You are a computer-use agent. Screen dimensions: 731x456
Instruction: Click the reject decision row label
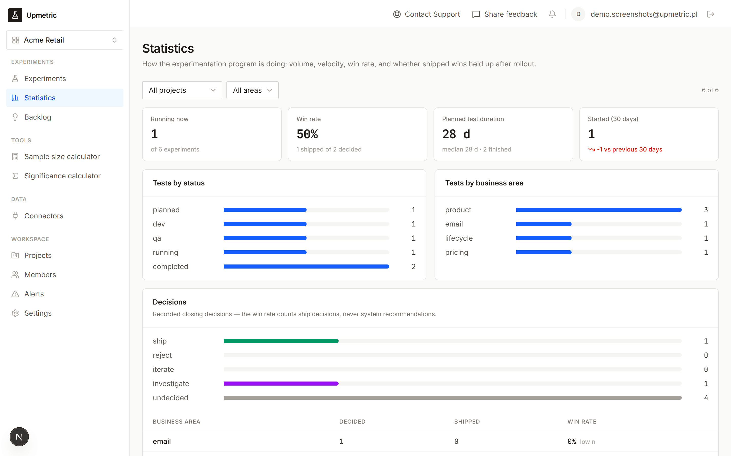162,355
